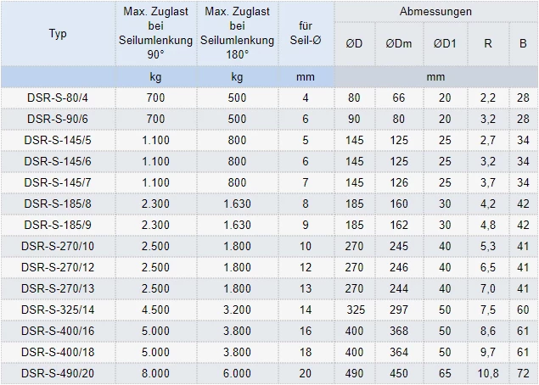Click the 'ØD1' column header

click(x=444, y=43)
